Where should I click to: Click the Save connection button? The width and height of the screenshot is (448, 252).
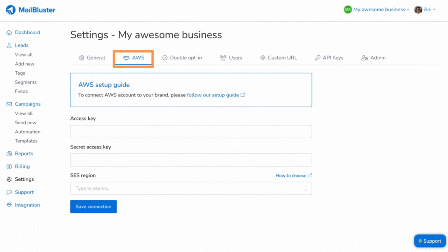point(93,206)
